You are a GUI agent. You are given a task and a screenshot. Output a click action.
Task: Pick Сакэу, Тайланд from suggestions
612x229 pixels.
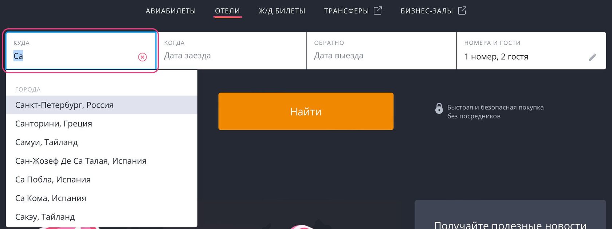pos(102,217)
